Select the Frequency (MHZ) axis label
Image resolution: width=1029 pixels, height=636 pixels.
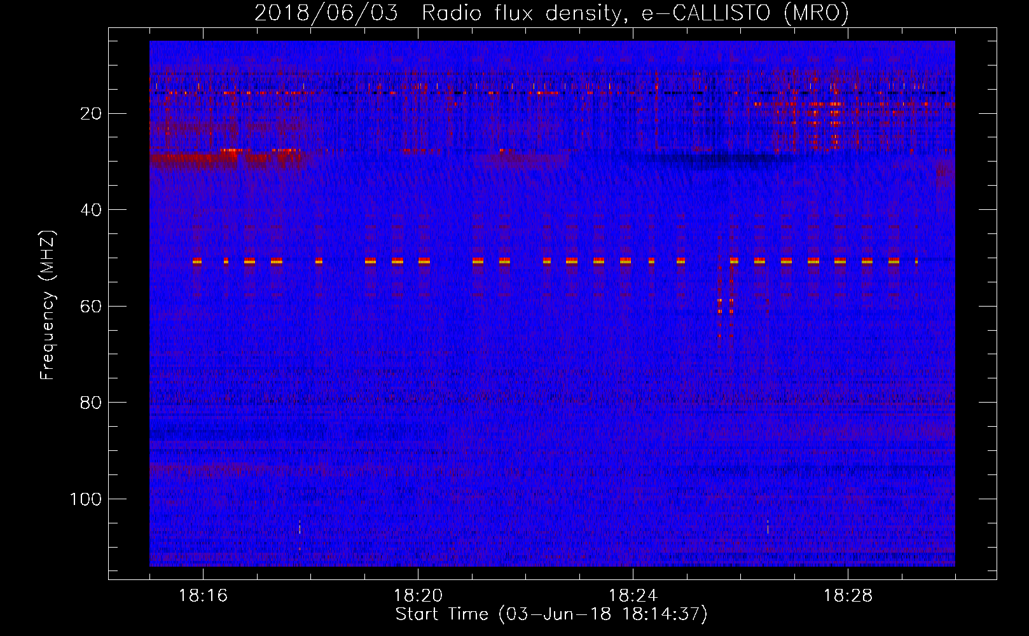click(x=48, y=305)
